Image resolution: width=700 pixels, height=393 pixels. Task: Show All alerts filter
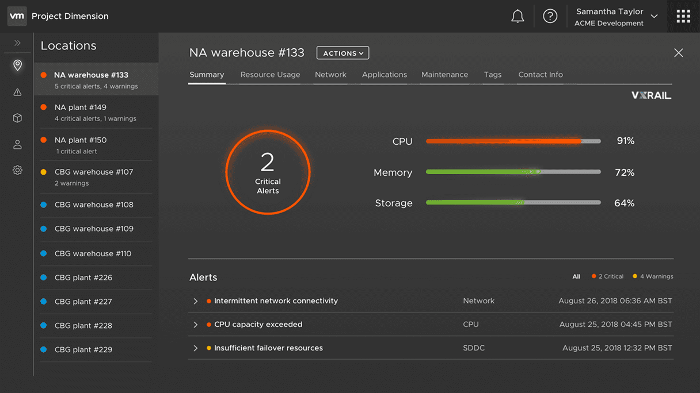tap(576, 276)
